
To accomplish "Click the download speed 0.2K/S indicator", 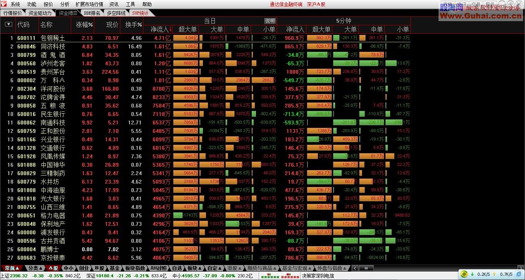I will [x=480, y=274].
